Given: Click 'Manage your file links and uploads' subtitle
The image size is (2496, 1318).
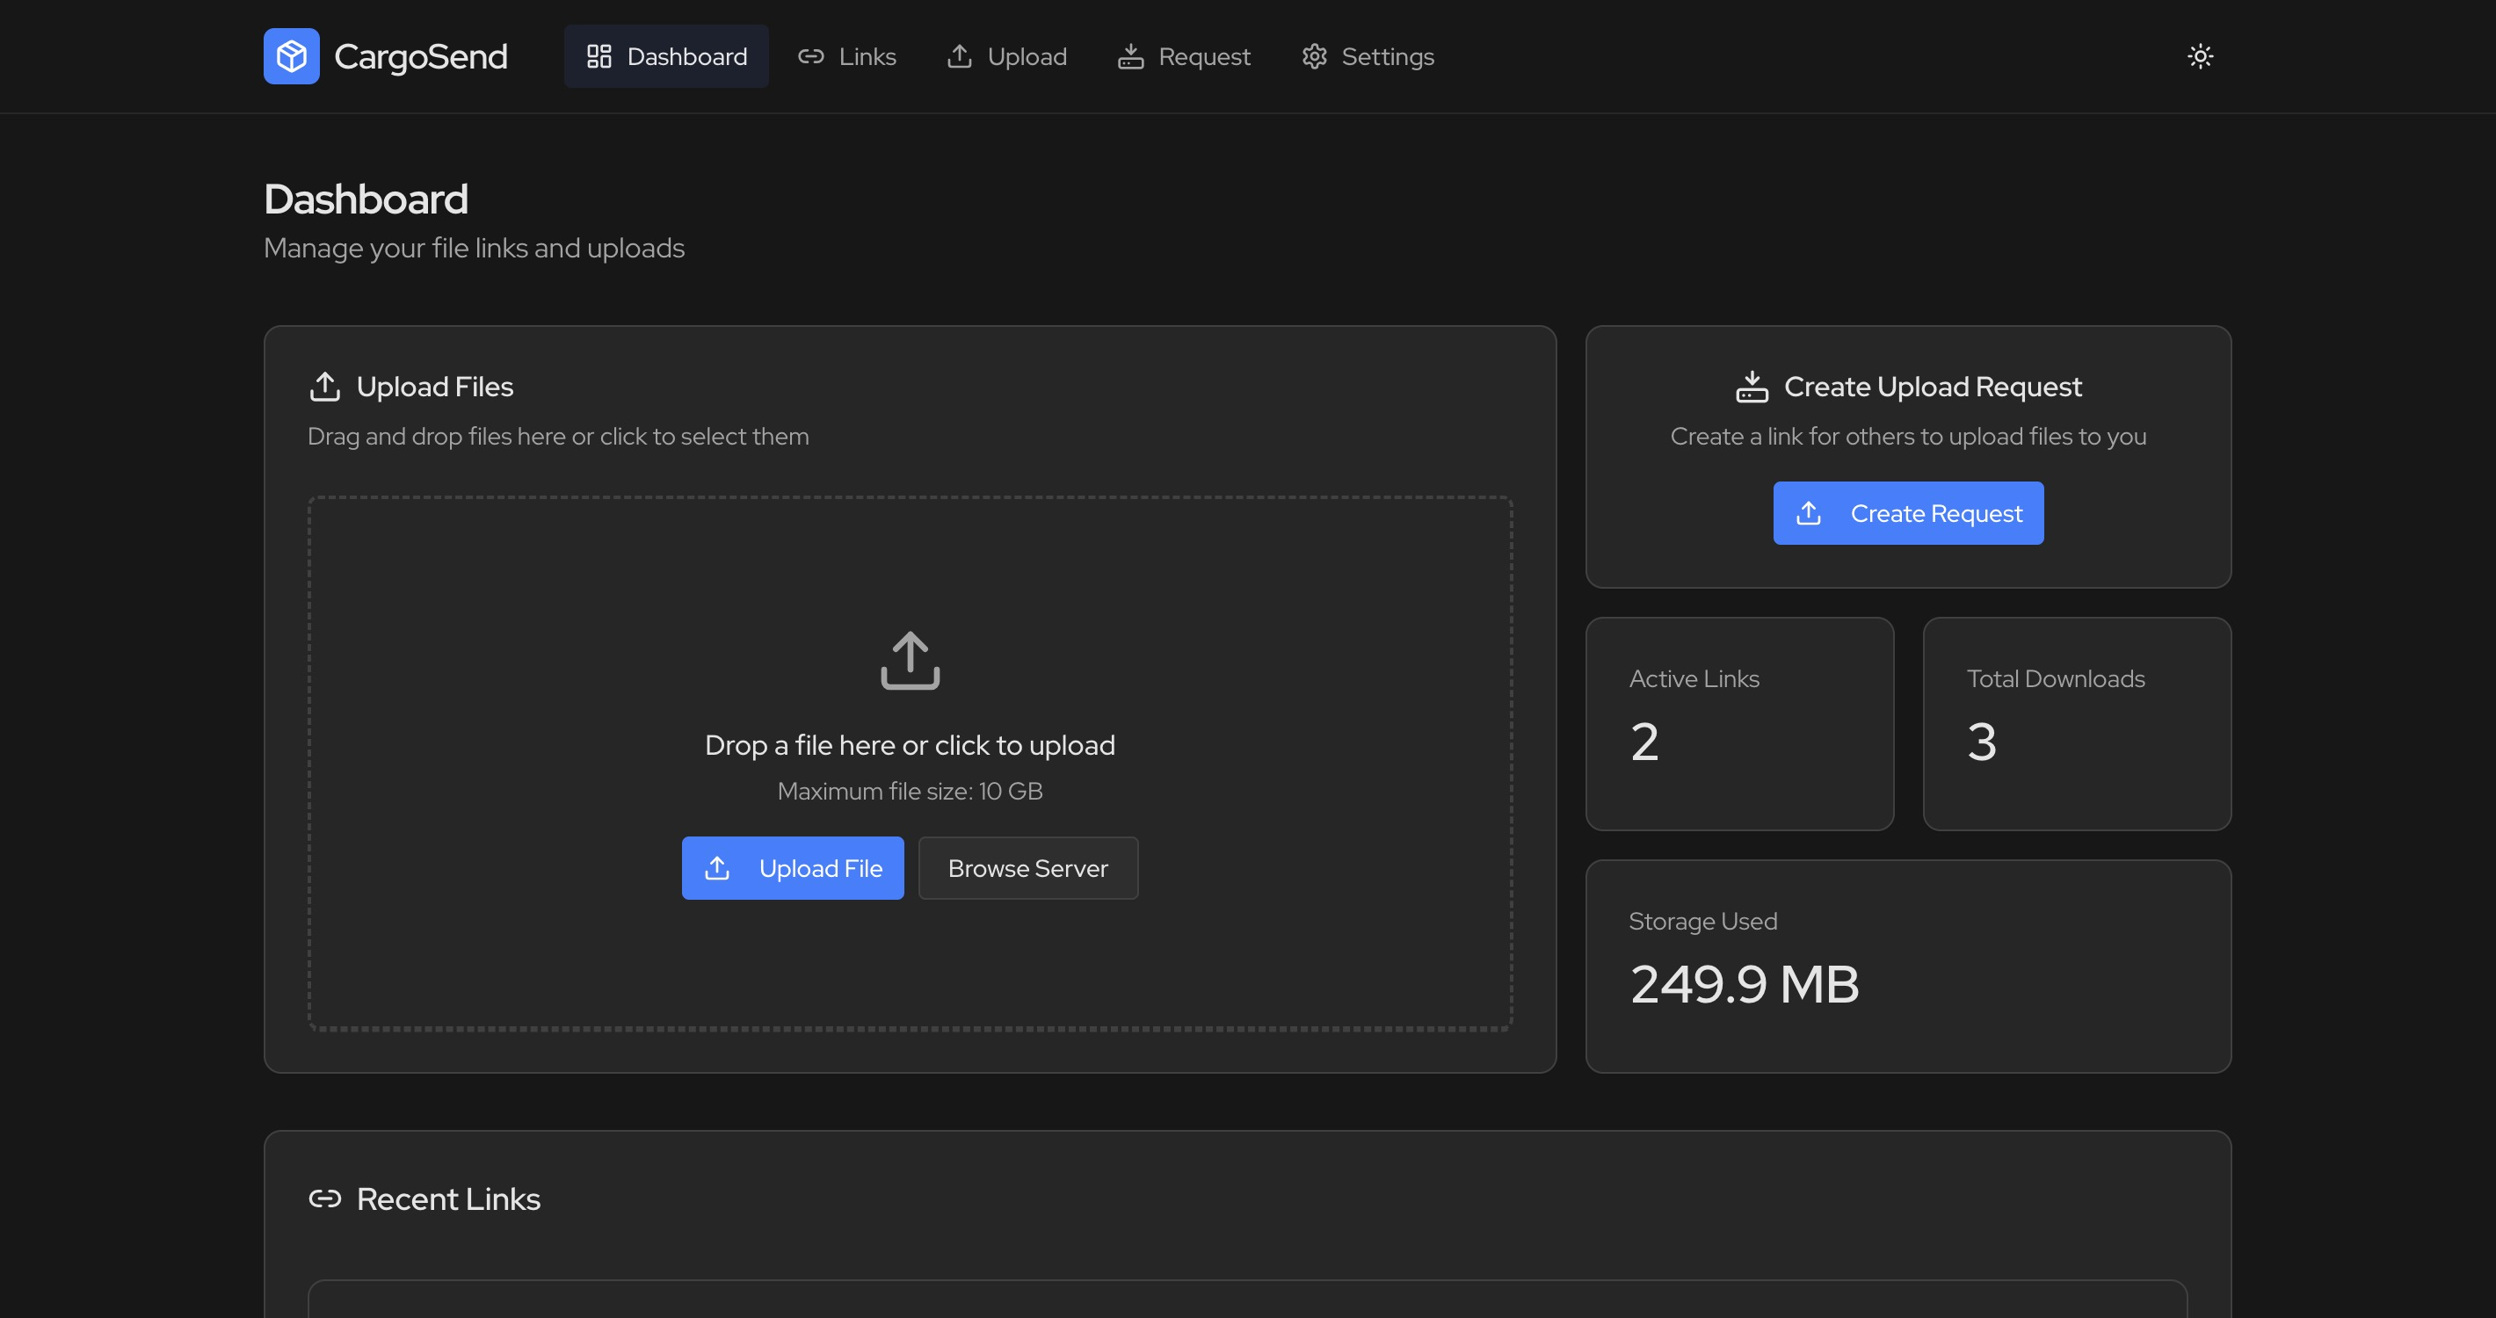Looking at the screenshot, I should [x=474, y=248].
